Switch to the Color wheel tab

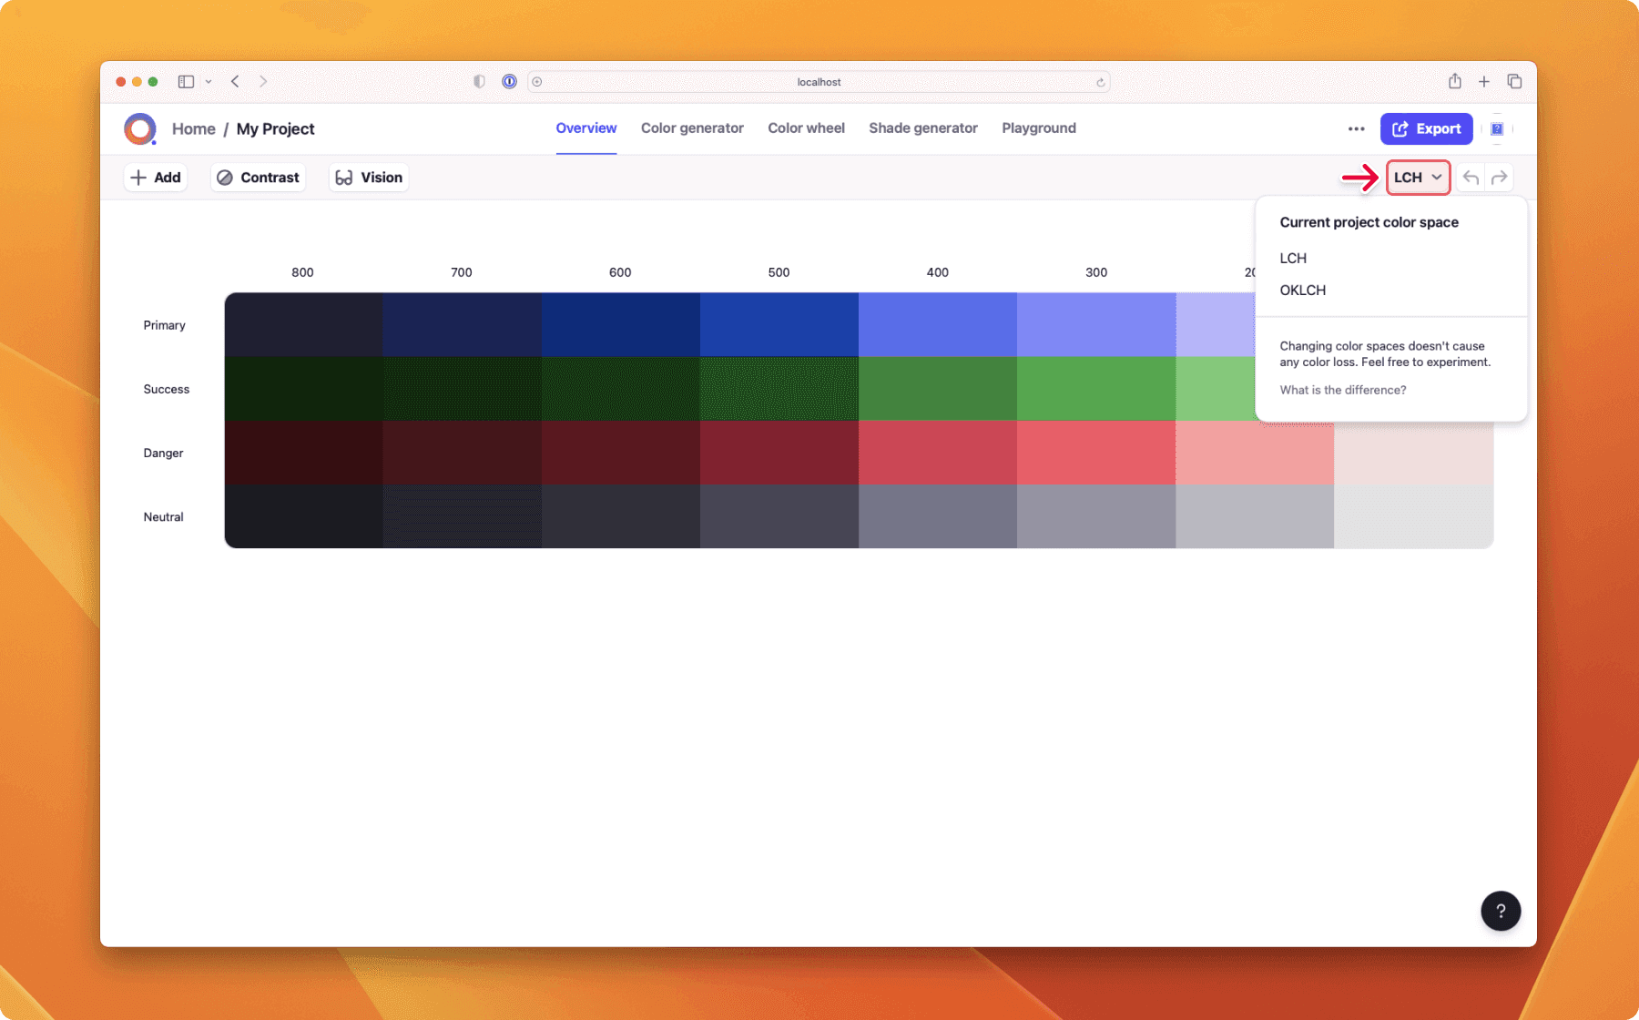pyautogui.click(x=806, y=127)
